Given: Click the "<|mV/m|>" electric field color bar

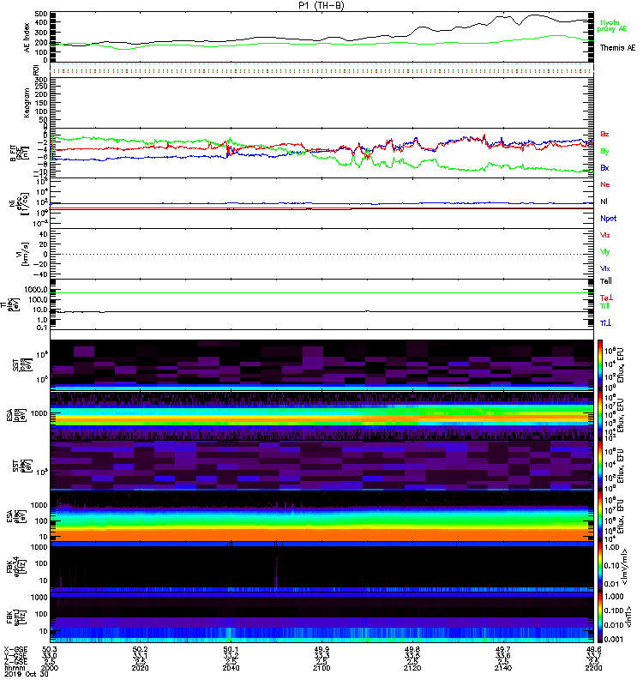Looking at the screenshot, I should (599, 567).
